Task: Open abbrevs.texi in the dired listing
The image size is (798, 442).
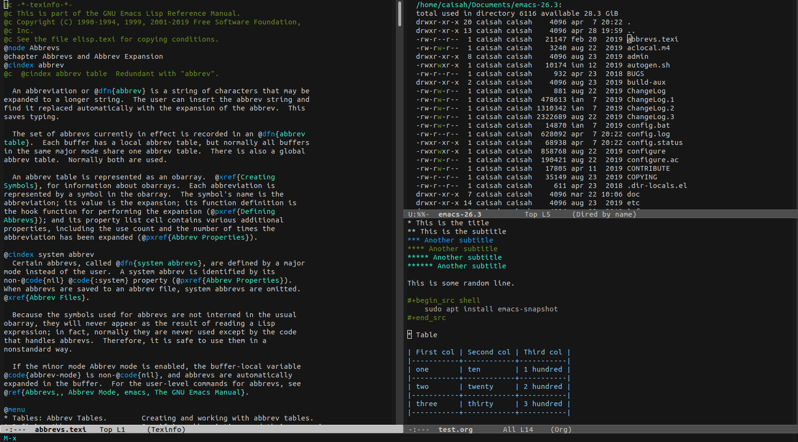Action: 653,39
